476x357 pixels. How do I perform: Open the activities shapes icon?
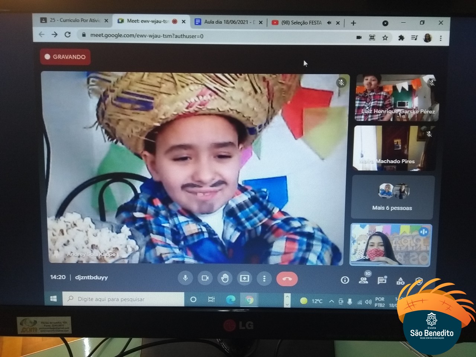click(x=401, y=281)
